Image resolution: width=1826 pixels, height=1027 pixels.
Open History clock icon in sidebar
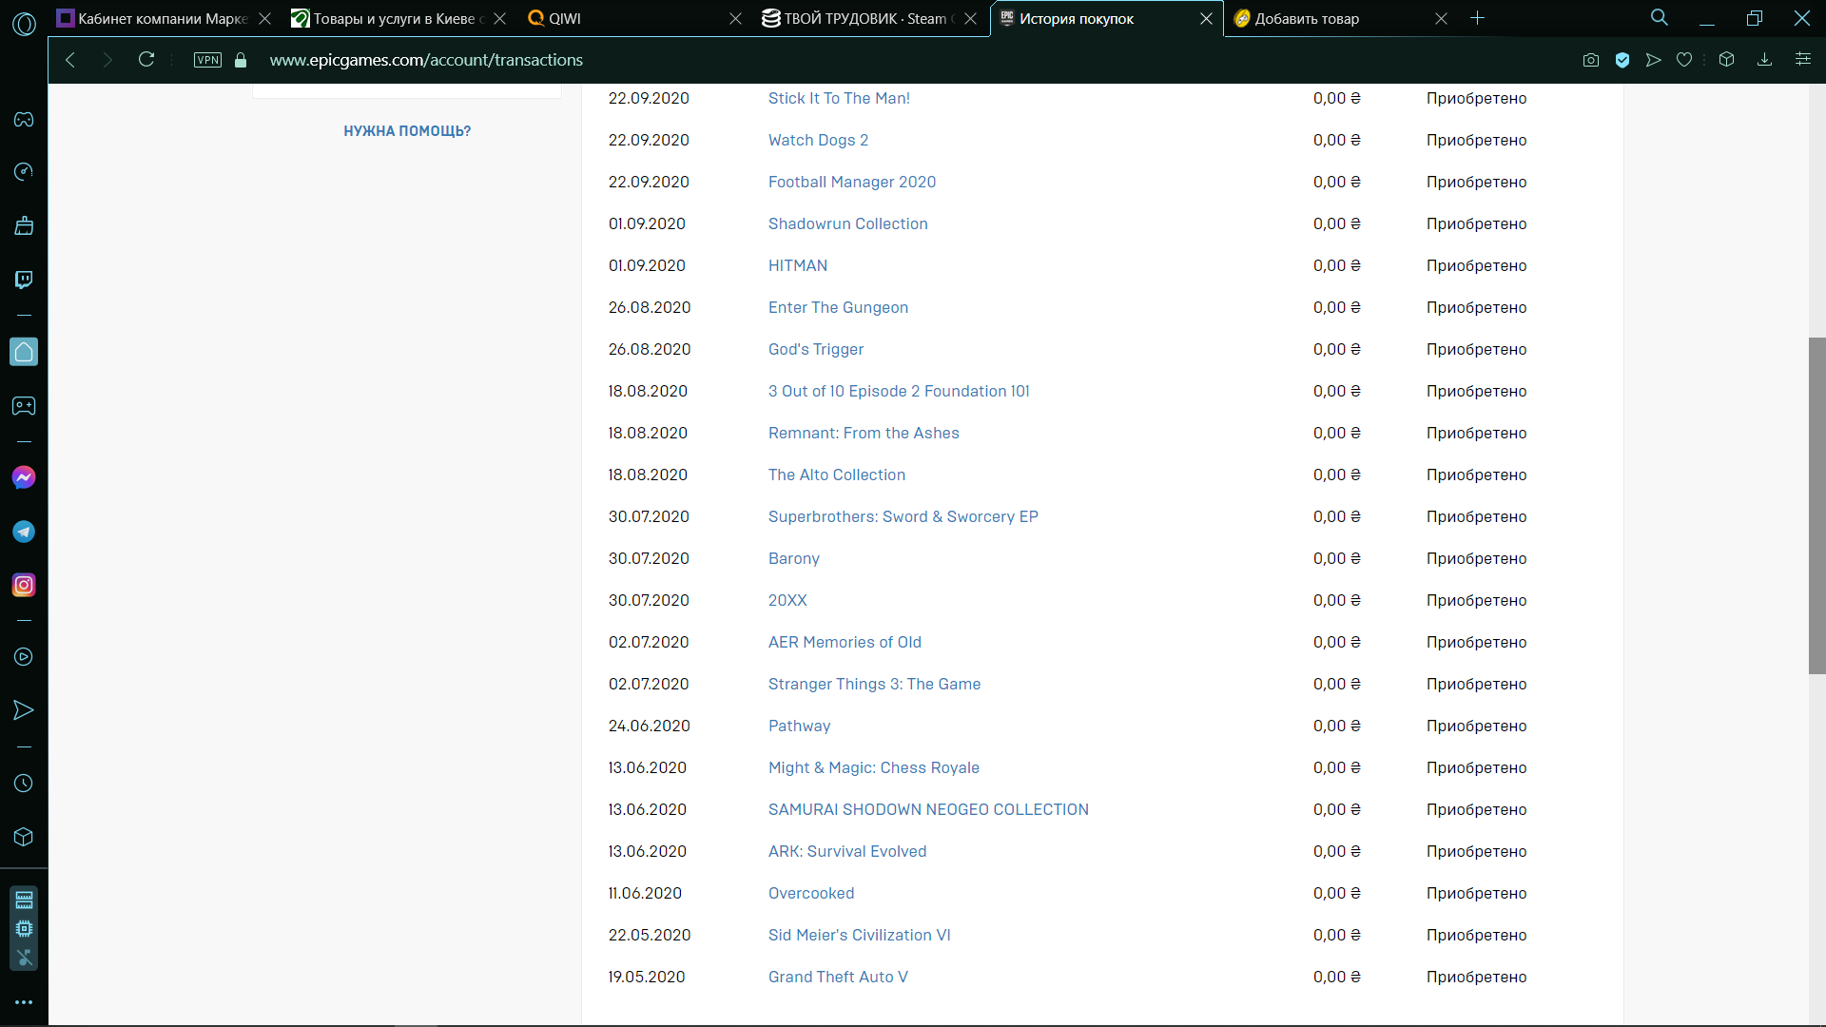24,784
